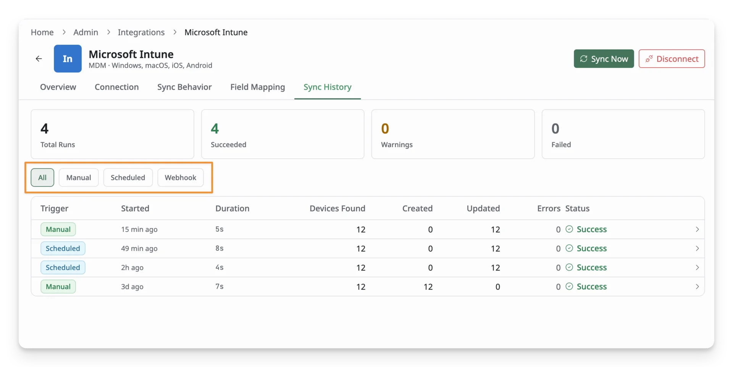Click success check icon in 3d ago row
This screenshot has height=367, width=733.
(569, 287)
